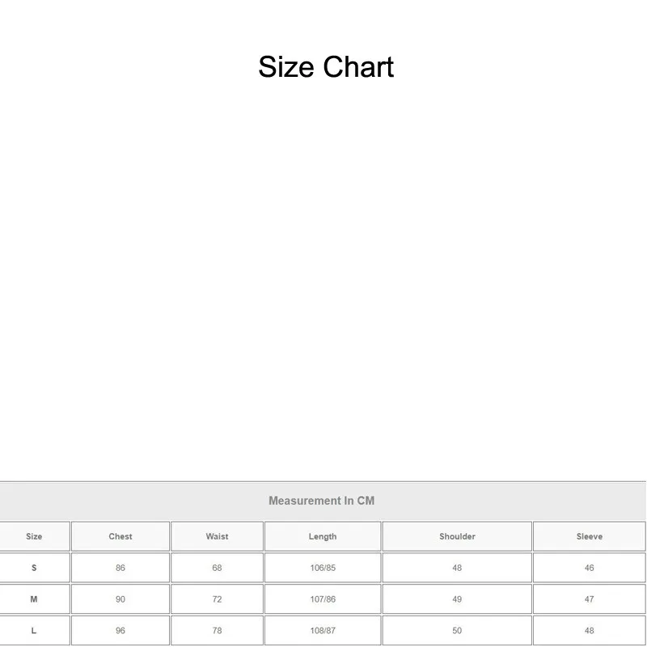The image size is (647, 647).
Task: Select the size "L" row label
Action: (x=34, y=631)
